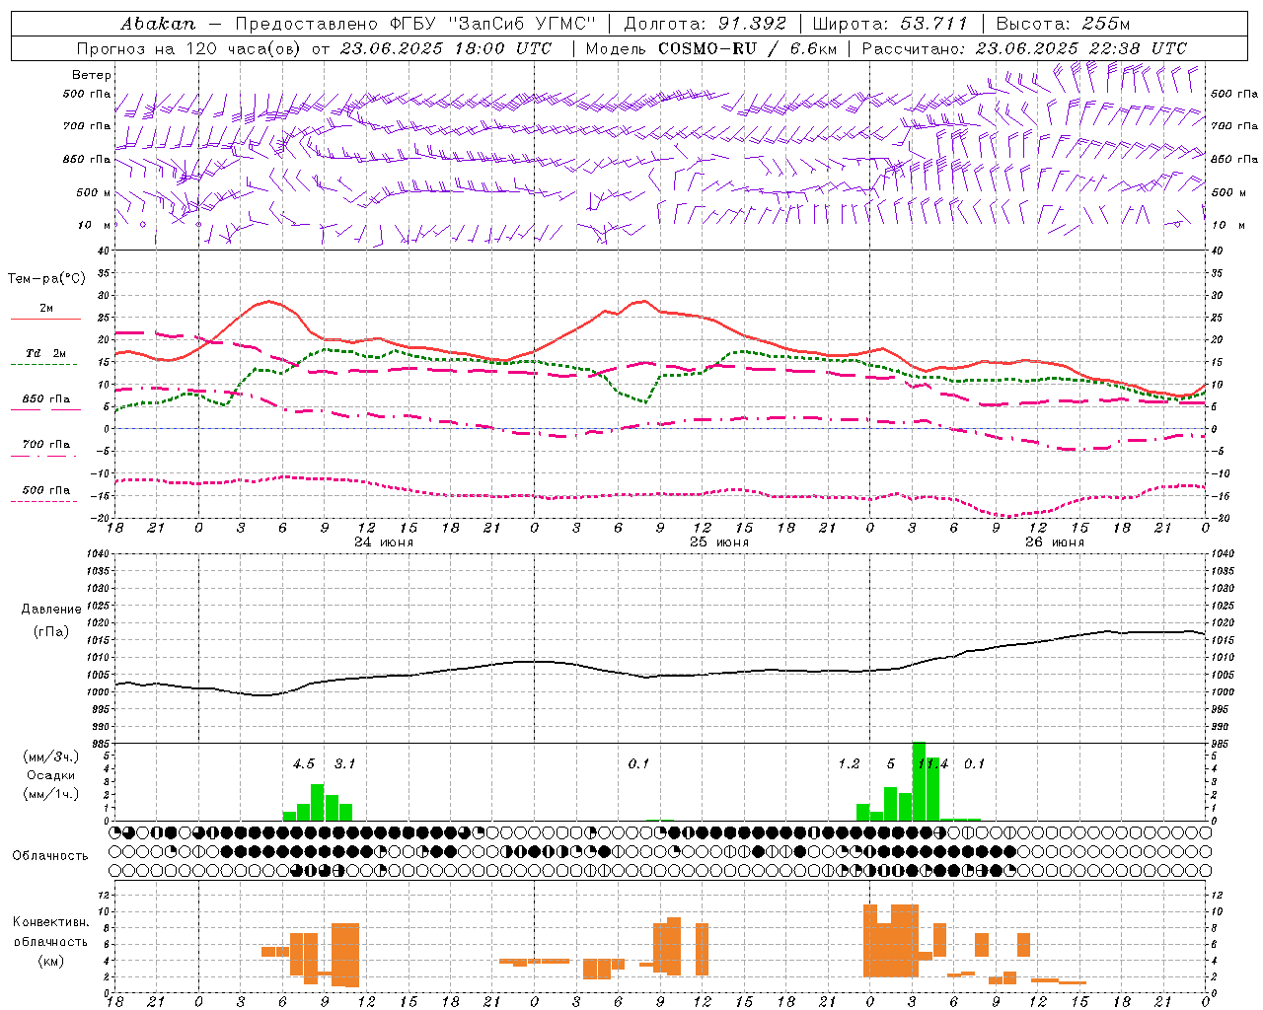Click the "Ветер" wind section label
Viewport: 1263px width, 1010px height.
[x=92, y=75]
